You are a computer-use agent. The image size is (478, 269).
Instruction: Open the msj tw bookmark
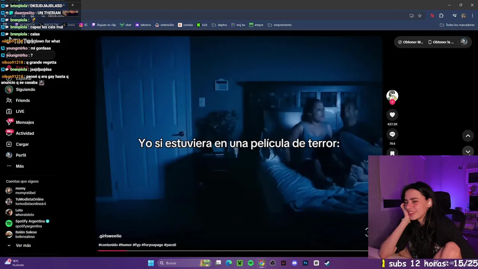pyautogui.click(x=238, y=25)
